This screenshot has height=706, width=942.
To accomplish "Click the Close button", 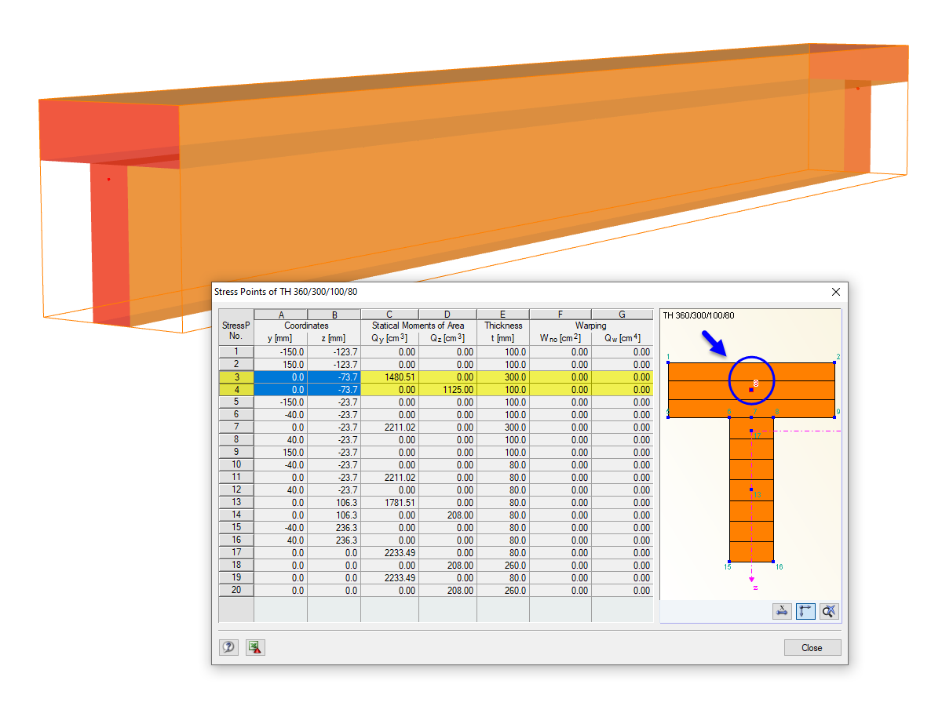I will click(x=812, y=647).
